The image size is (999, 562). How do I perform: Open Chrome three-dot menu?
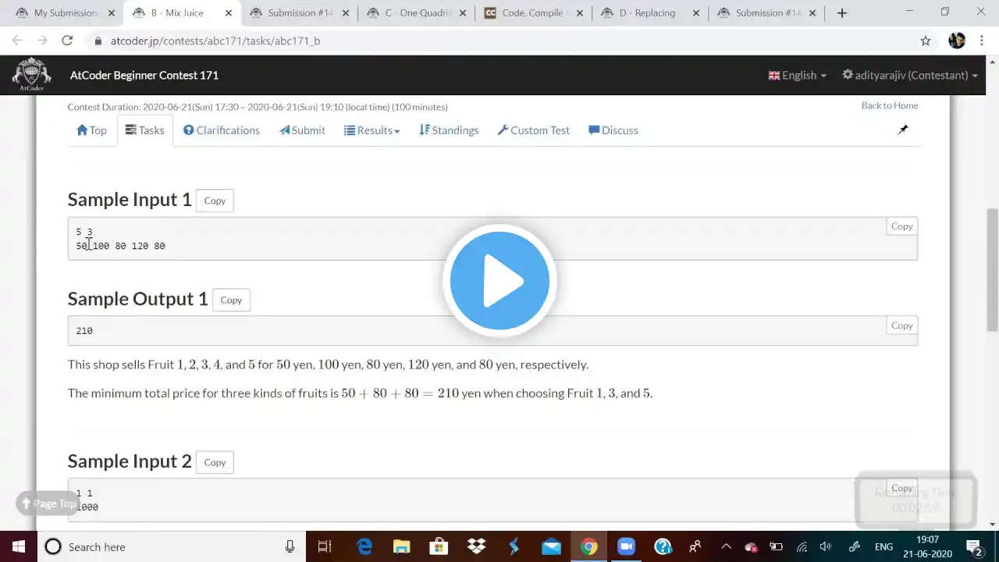click(981, 41)
